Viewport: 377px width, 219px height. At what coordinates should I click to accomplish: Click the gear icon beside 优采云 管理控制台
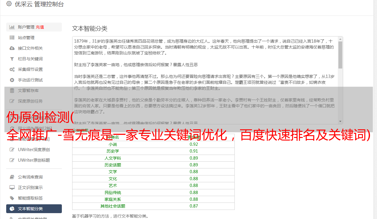(9, 4)
